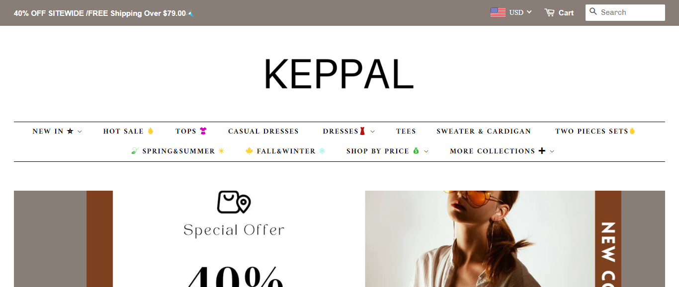Click the red dress icon beside Dresses
Image resolution: width=679 pixels, height=287 pixels.
click(362, 131)
